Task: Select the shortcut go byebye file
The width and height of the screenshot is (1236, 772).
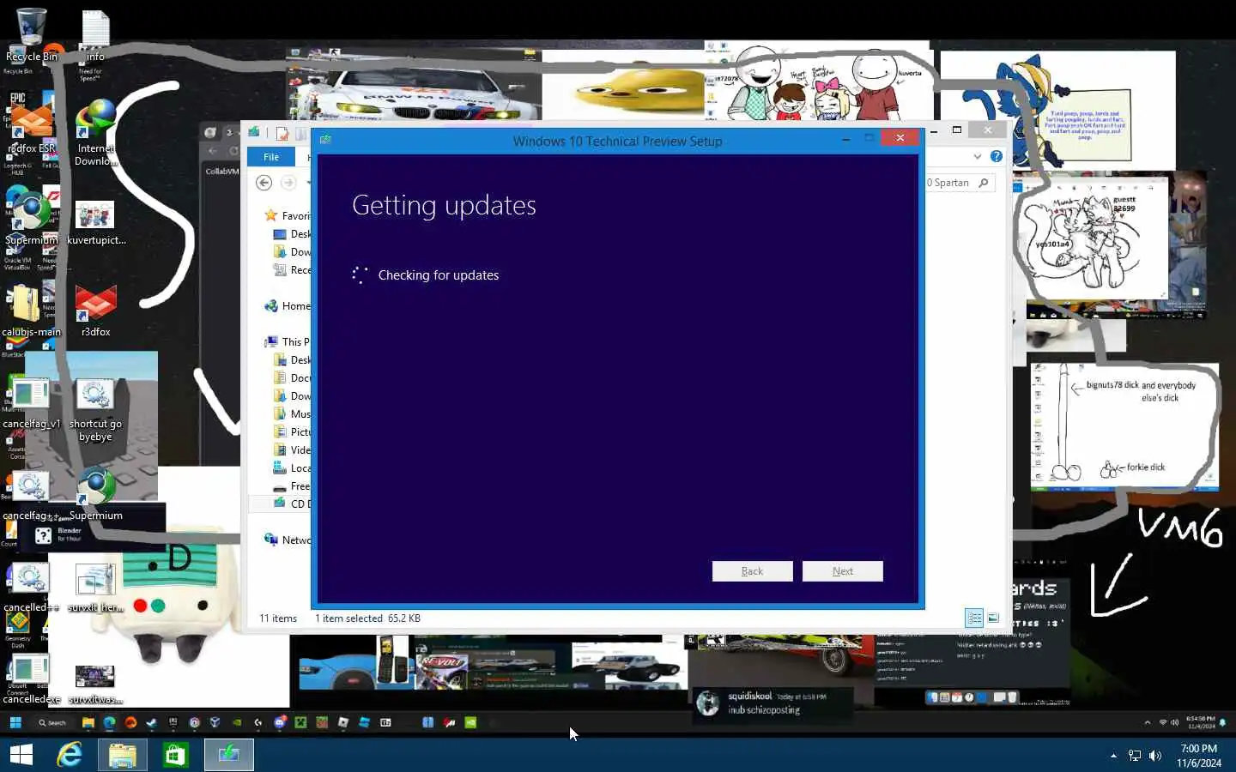Action: (95, 410)
